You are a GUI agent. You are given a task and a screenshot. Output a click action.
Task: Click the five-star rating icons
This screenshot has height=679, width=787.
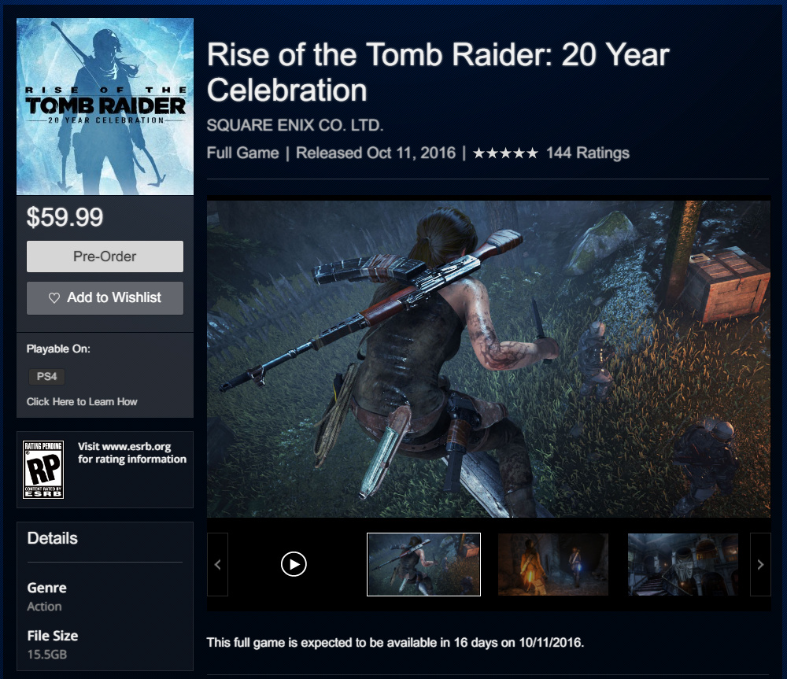[505, 153]
